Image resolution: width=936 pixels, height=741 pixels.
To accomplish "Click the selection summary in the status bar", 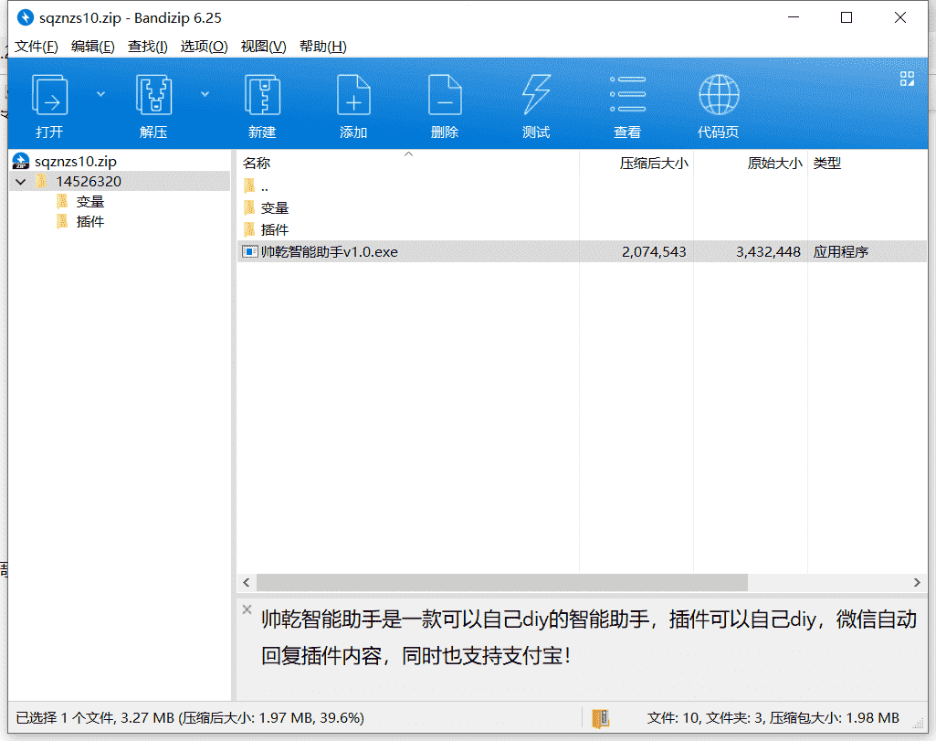I will tap(190, 718).
